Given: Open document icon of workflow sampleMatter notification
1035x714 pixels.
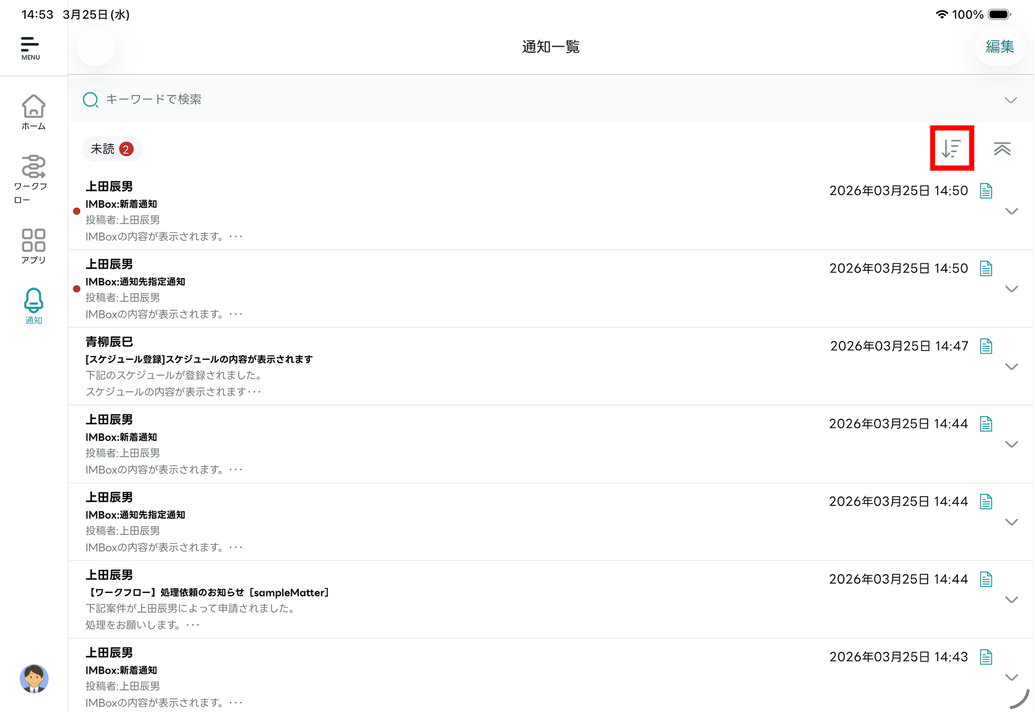Looking at the screenshot, I should [x=986, y=579].
